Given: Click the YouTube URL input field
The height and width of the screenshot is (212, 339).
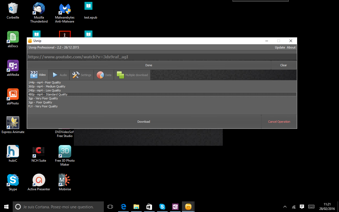Looking at the screenshot, I should pos(162,57).
